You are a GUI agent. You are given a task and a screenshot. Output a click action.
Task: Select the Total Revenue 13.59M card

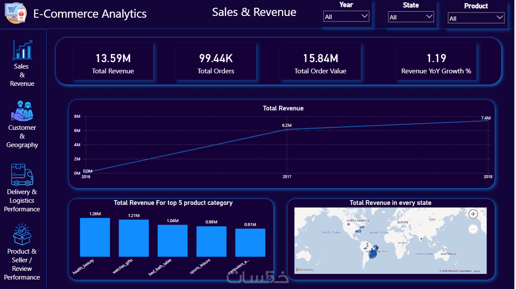(x=113, y=62)
